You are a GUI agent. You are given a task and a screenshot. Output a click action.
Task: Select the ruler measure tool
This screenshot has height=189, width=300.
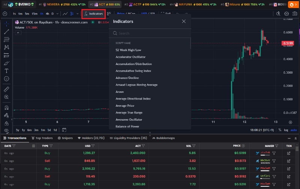[6, 89]
